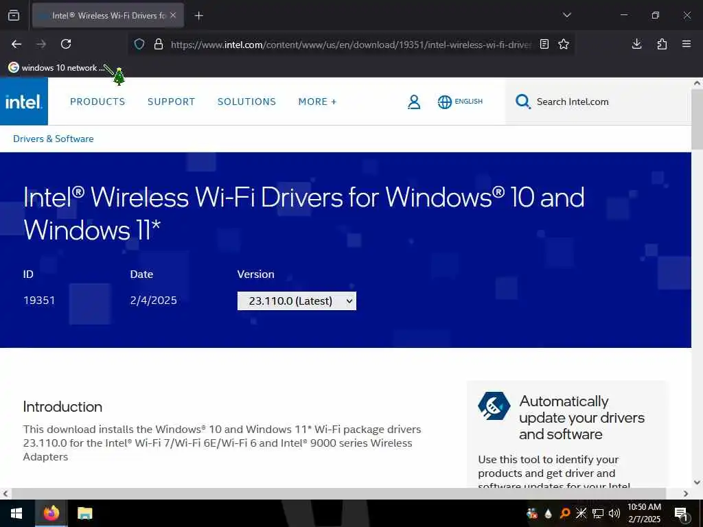Expand the MORE + menu
Image resolution: width=703 pixels, height=527 pixels.
(x=317, y=102)
